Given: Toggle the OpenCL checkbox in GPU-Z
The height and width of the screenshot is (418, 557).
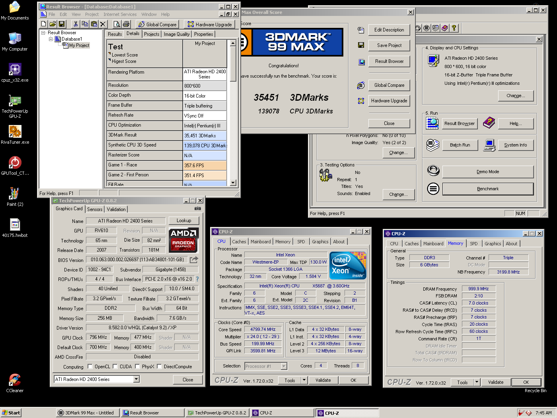Looking at the screenshot, I should (90, 367).
